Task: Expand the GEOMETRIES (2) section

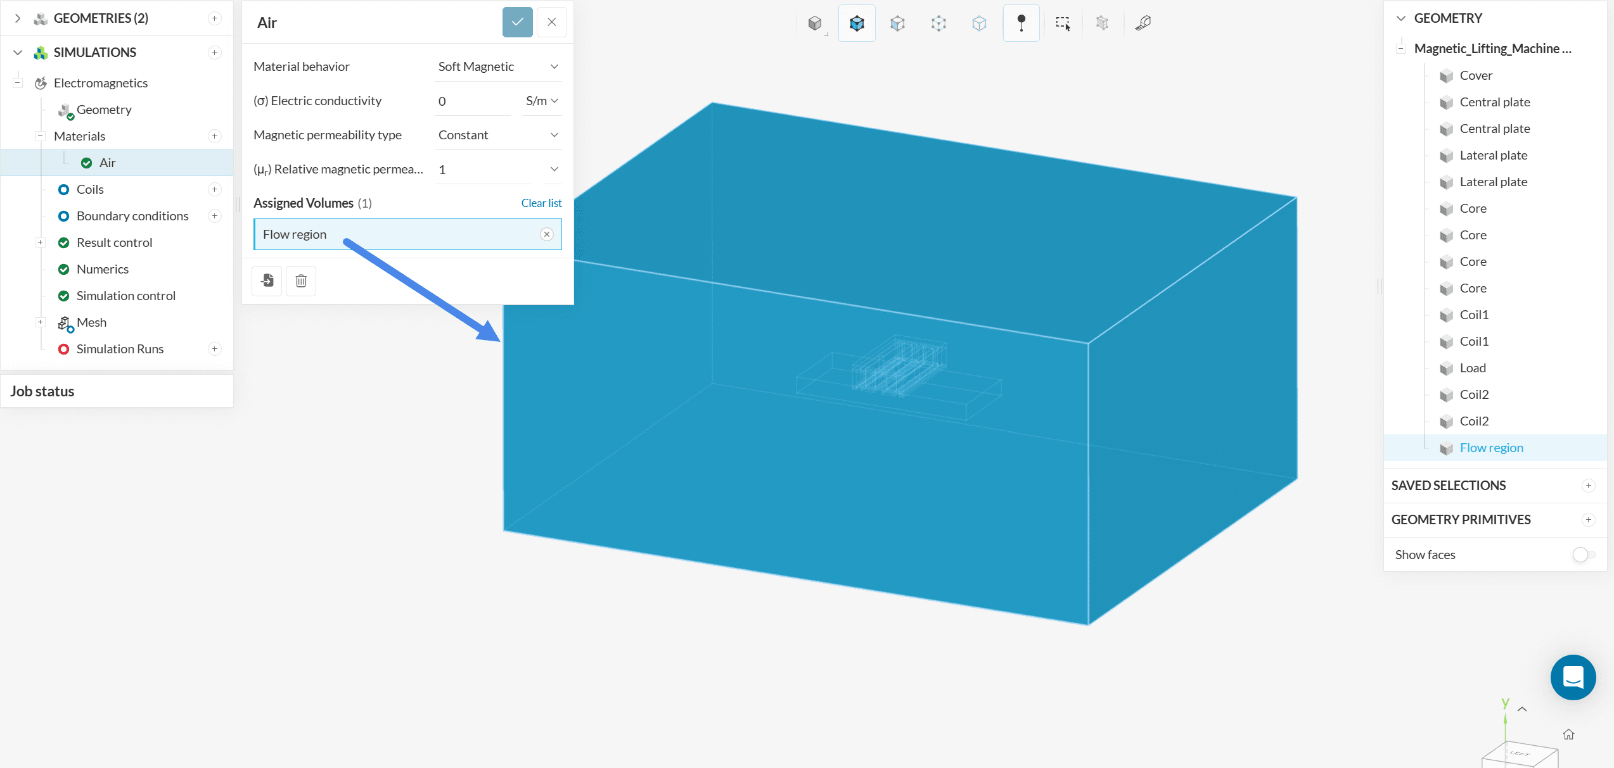Action: [x=18, y=18]
